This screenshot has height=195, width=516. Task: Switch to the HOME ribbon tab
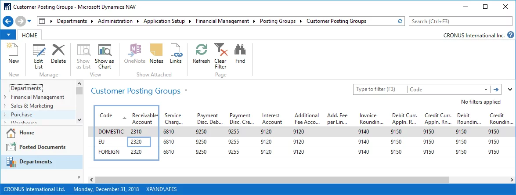(x=29, y=36)
